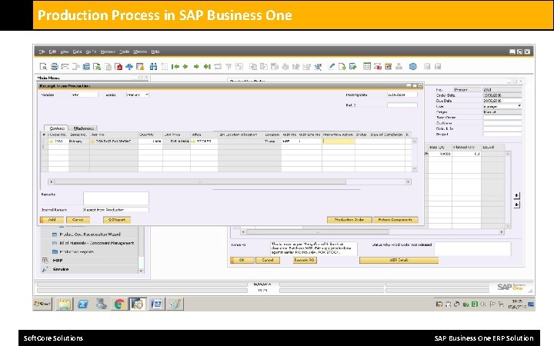Click the PowerShell taskbar icon
This screenshot has height=346, width=554.
[83, 304]
